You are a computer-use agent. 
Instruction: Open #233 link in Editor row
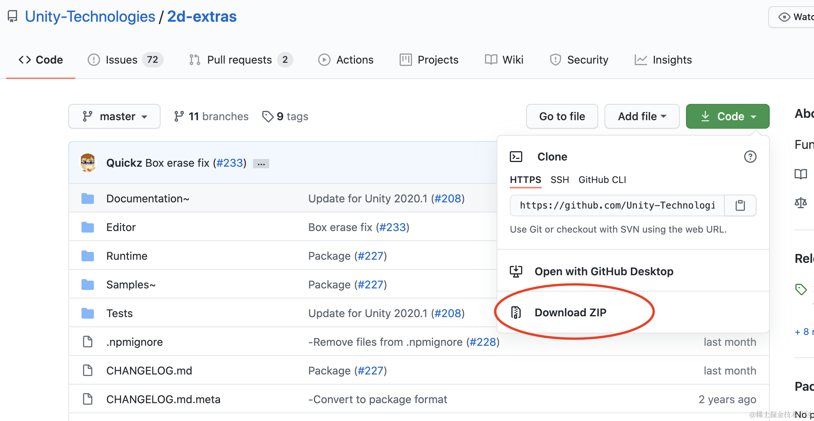pos(393,227)
